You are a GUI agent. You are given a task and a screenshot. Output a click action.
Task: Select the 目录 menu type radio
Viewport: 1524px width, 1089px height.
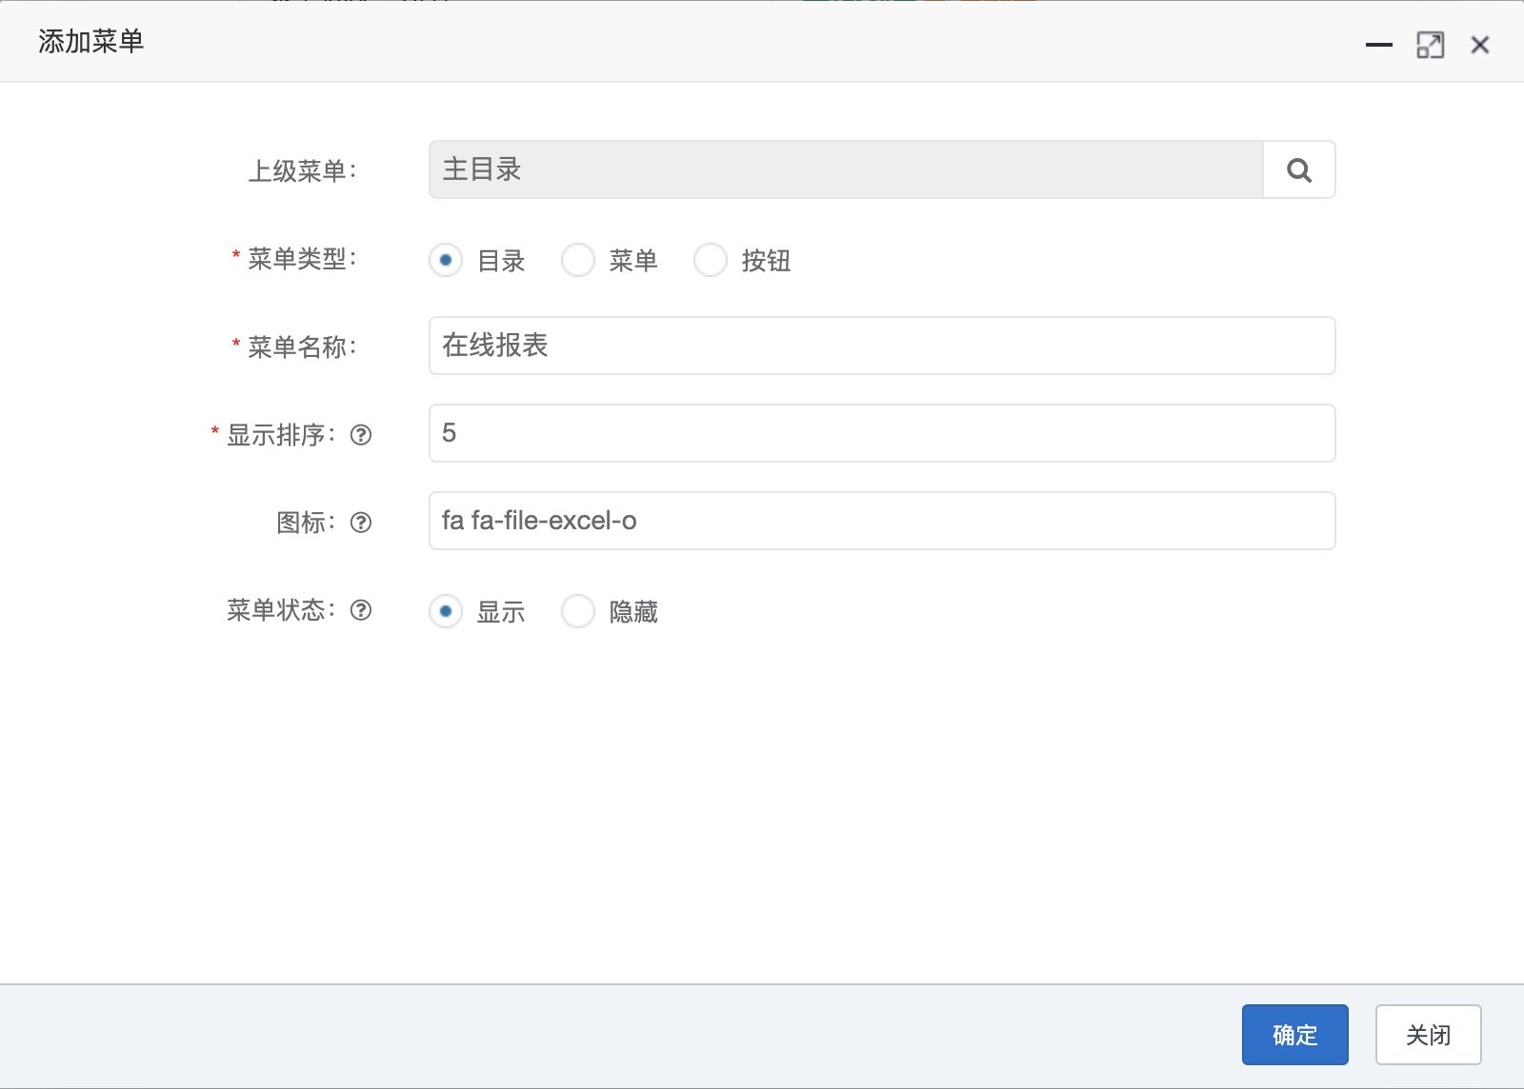[446, 260]
